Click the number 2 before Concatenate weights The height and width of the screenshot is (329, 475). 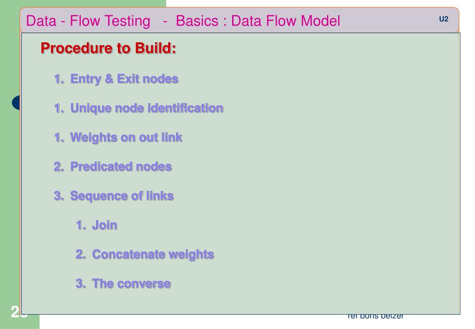click(x=81, y=255)
